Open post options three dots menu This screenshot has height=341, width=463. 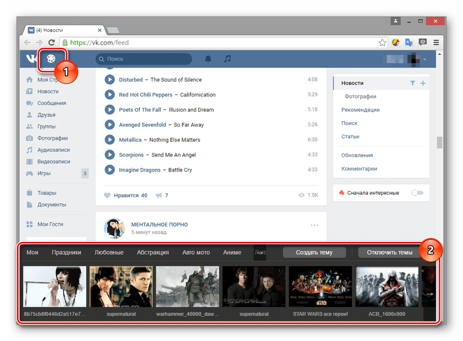coord(314,225)
